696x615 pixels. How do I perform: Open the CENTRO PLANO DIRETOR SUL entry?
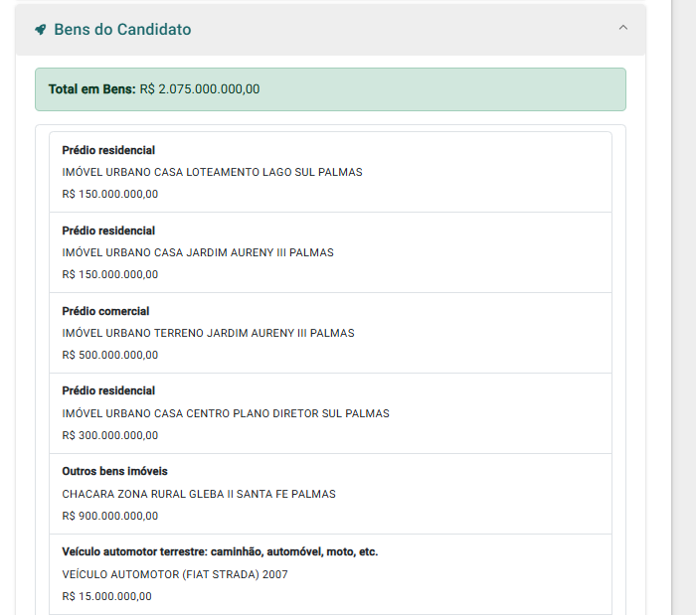330,413
